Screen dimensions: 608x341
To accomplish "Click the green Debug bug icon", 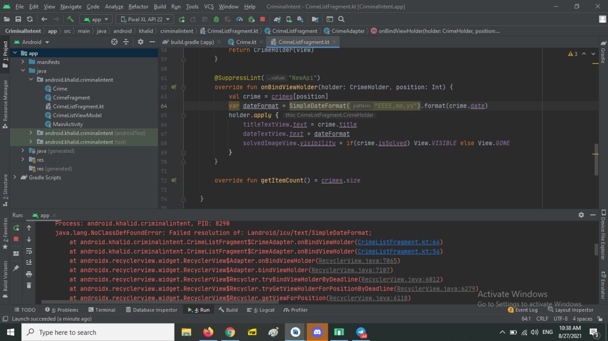I will (216, 19).
